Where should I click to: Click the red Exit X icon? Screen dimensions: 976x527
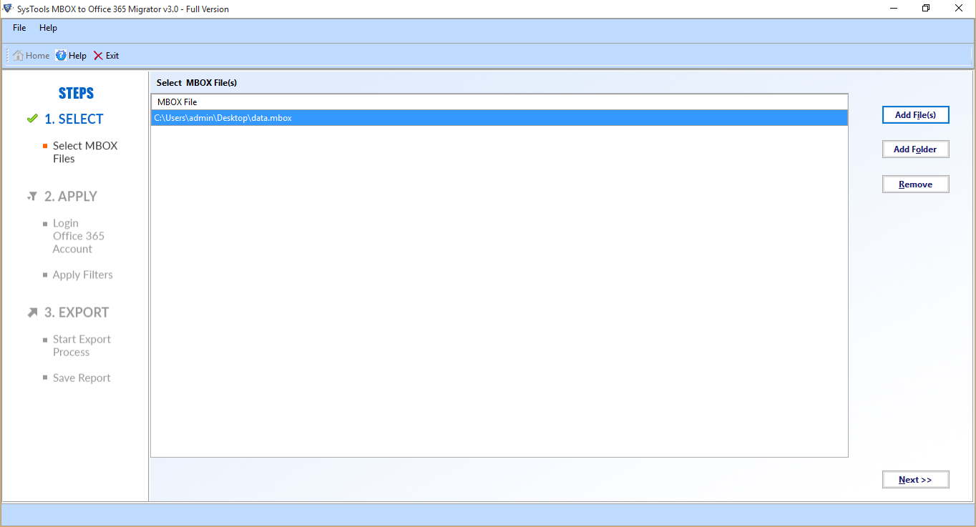[98, 56]
